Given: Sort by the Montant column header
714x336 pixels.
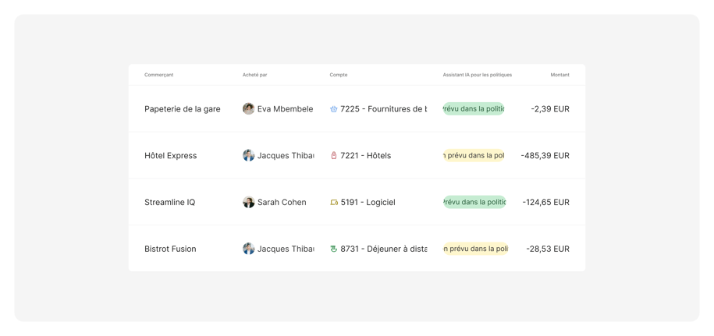Looking at the screenshot, I should [559, 75].
